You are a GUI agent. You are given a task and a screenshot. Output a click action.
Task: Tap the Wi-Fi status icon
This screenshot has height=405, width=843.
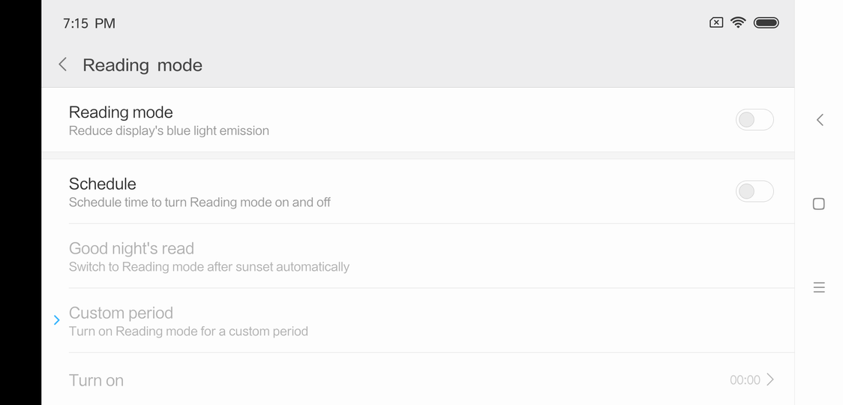(x=738, y=22)
